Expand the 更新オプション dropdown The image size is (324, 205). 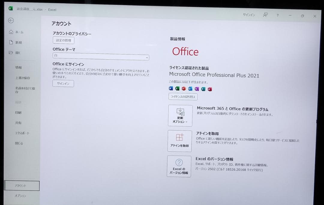[180, 115]
